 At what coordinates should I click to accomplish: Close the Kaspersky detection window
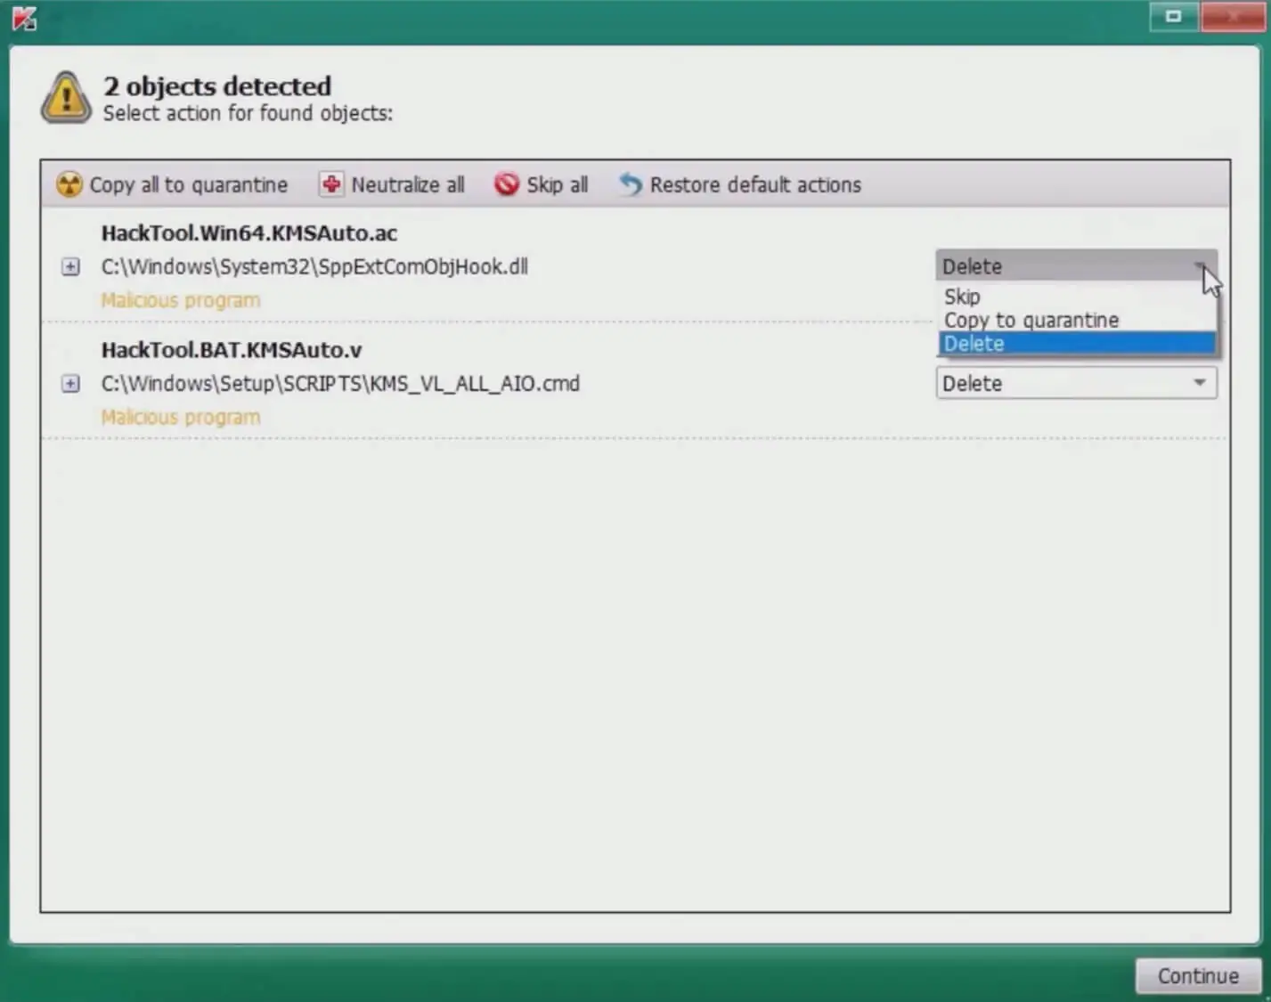pyautogui.click(x=1233, y=16)
